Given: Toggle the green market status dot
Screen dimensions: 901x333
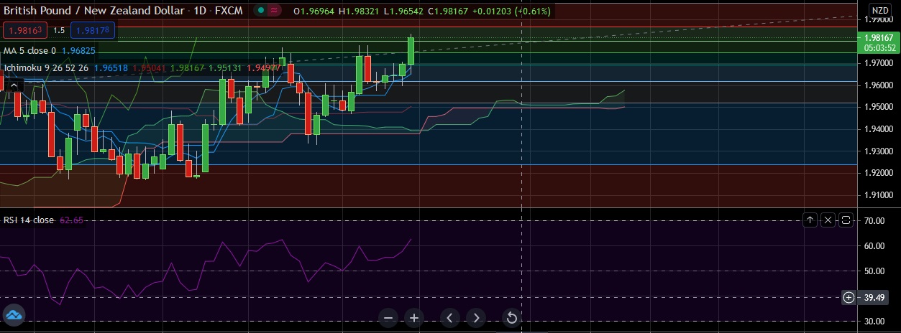Looking at the screenshot, I should click(x=260, y=11).
